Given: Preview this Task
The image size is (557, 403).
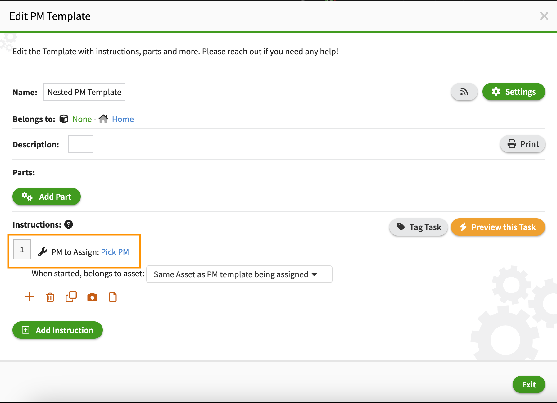Looking at the screenshot, I should (x=498, y=227).
